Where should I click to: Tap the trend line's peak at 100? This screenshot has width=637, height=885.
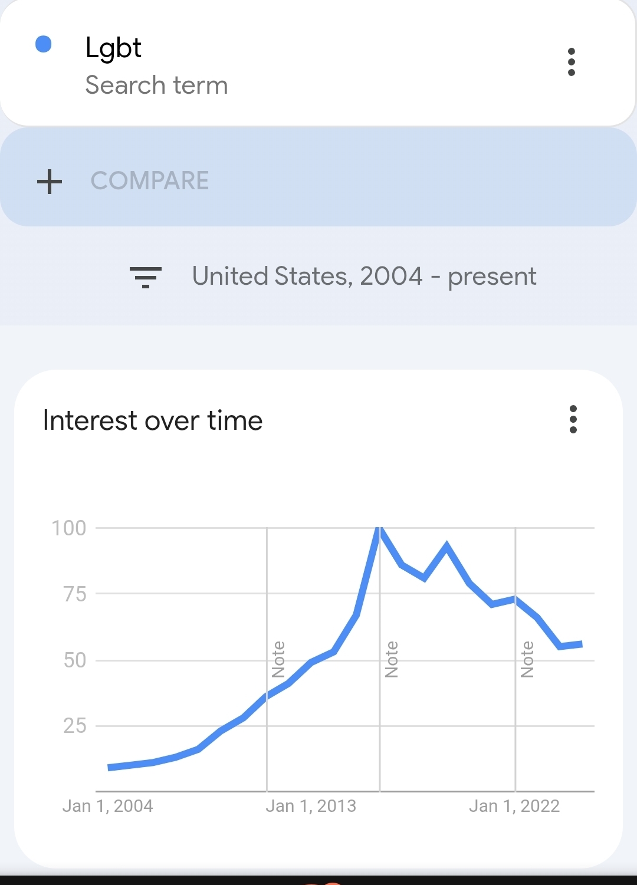379,529
